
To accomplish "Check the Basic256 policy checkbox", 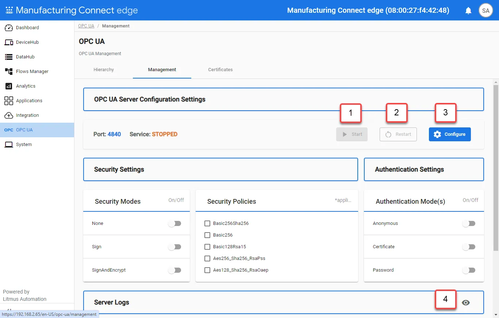I will pos(207,235).
